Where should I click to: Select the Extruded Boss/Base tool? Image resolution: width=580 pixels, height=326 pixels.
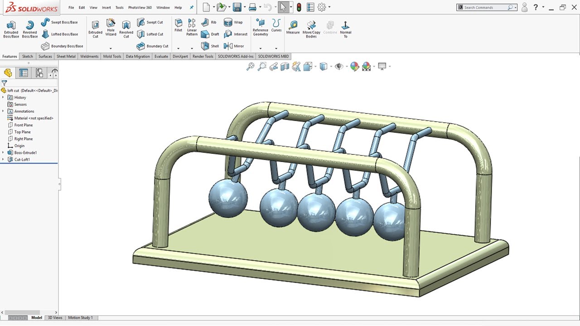pyautogui.click(x=11, y=29)
